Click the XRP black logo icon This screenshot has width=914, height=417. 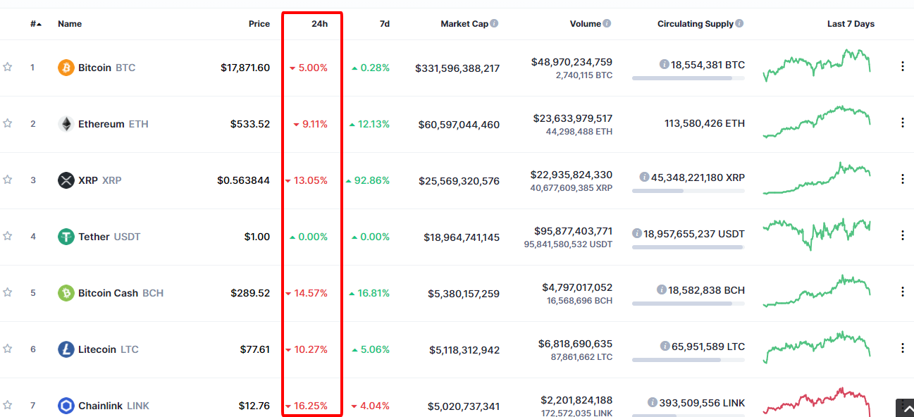pos(66,180)
